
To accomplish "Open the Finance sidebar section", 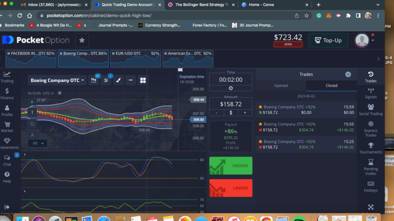I will [7, 94].
